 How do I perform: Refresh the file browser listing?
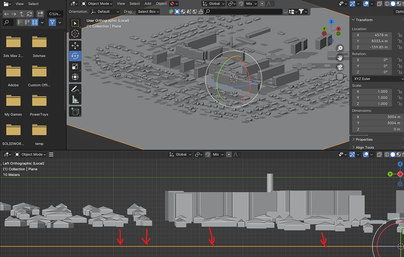(x=29, y=14)
